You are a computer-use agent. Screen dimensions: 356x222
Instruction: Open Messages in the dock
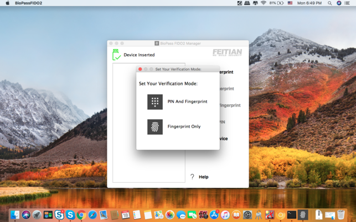[181, 215]
